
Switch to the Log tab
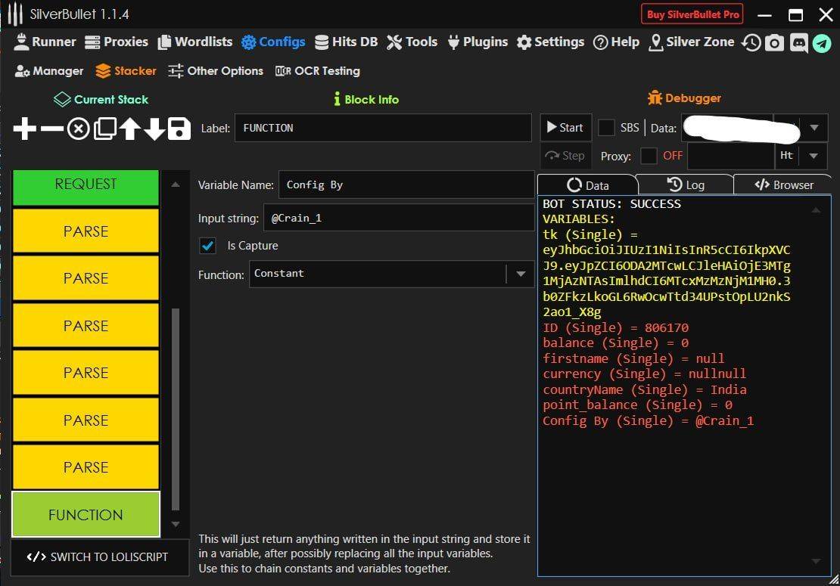click(685, 184)
